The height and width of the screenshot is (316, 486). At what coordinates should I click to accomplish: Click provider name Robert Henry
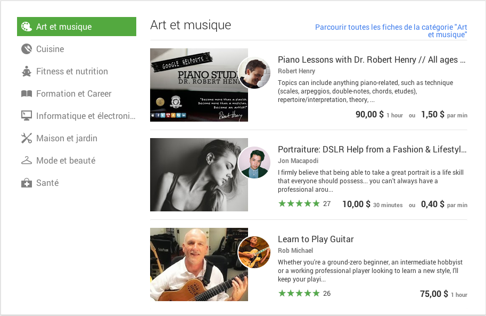(296, 71)
